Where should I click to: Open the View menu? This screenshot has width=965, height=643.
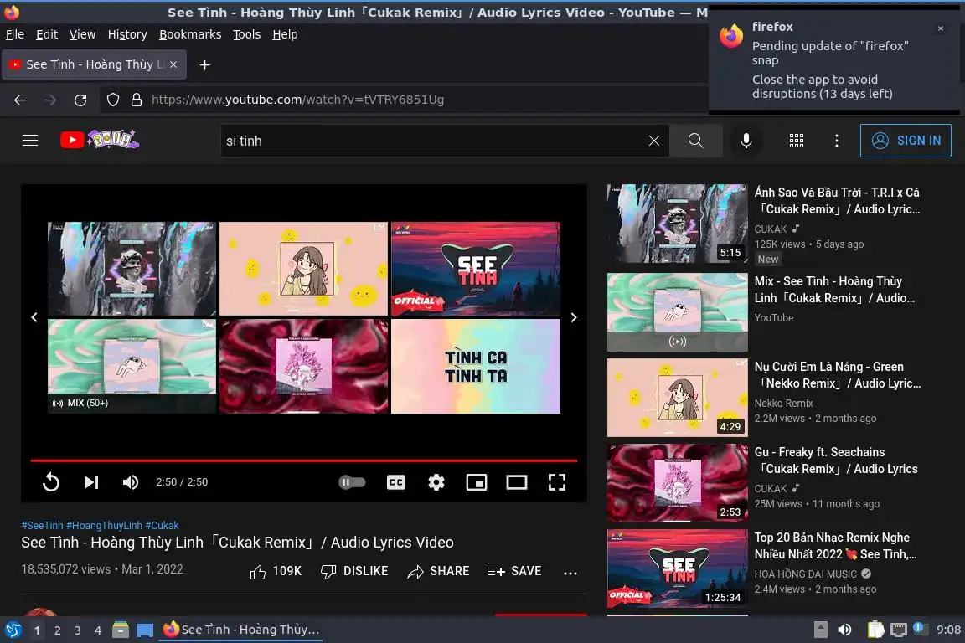(x=82, y=34)
